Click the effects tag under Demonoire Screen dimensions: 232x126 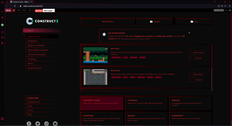(133, 77)
